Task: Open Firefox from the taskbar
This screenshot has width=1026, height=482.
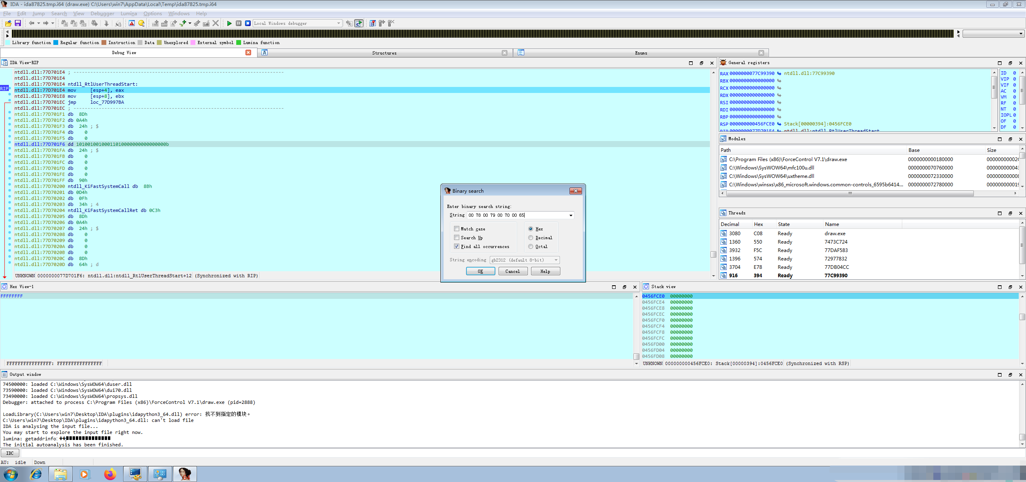Action: [x=110, y=474]
